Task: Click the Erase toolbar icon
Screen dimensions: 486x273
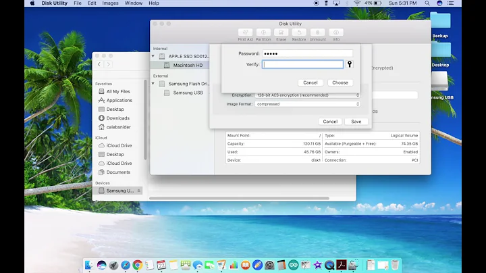Action: [x=281, y=32]
